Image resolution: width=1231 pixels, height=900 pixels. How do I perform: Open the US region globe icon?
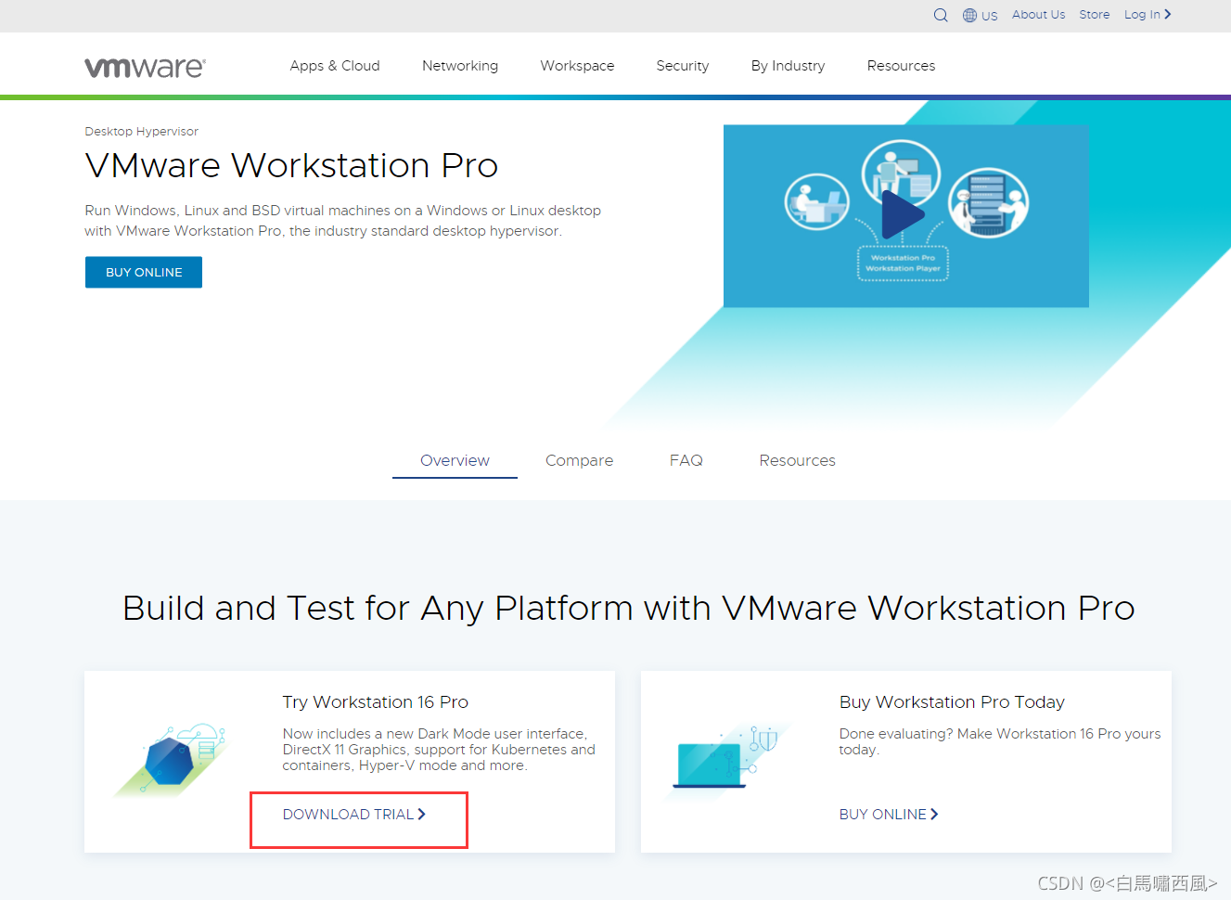[x=970, y=15]
